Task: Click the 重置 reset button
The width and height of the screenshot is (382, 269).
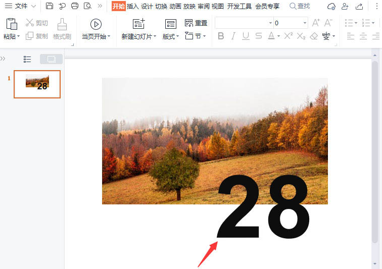Action: click(196, 23)
